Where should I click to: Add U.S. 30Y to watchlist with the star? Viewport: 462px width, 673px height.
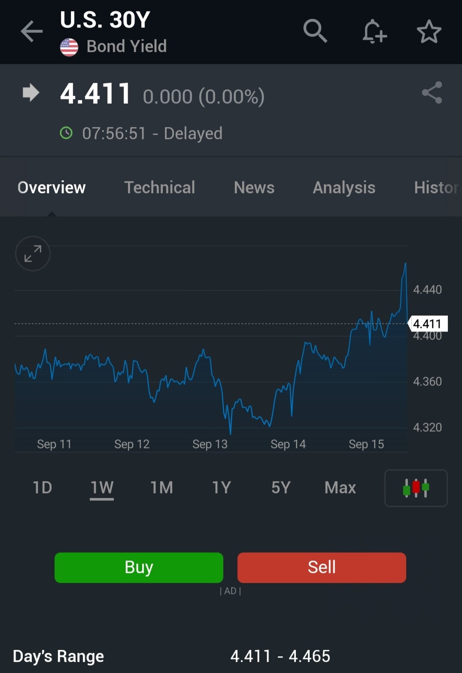[x=429, y=31]
